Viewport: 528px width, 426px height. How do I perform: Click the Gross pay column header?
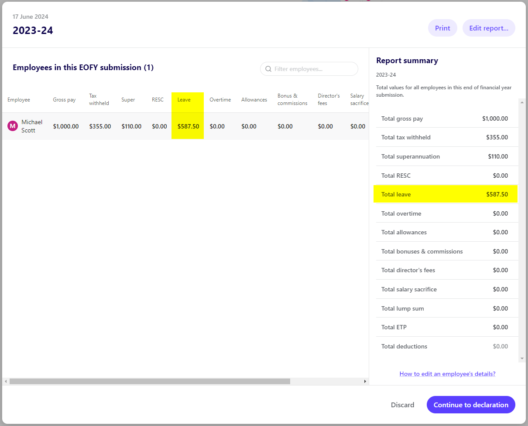coord(64,100)
